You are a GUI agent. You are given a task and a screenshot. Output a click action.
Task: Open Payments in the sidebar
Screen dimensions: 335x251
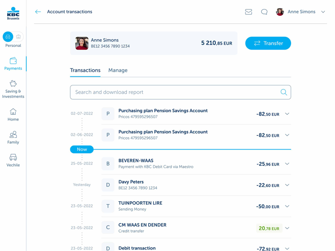pos(13,64)
